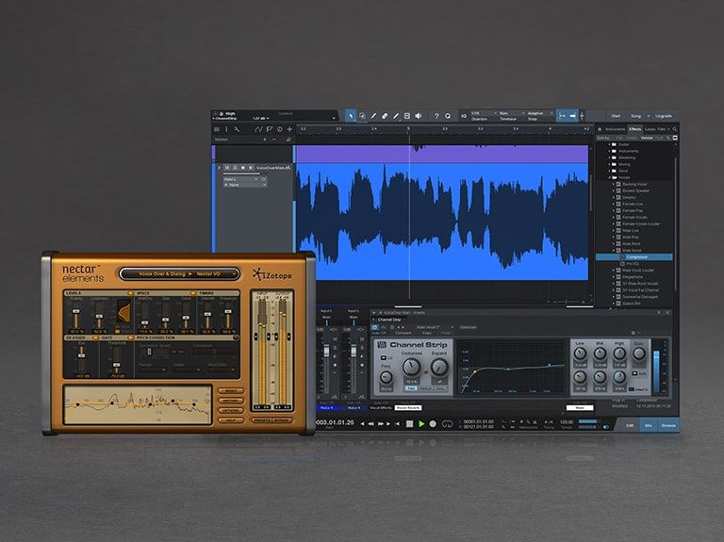724x542 pixels.
Task: Toggle the Autoscroll arrow button
Action: coord(572,116)
